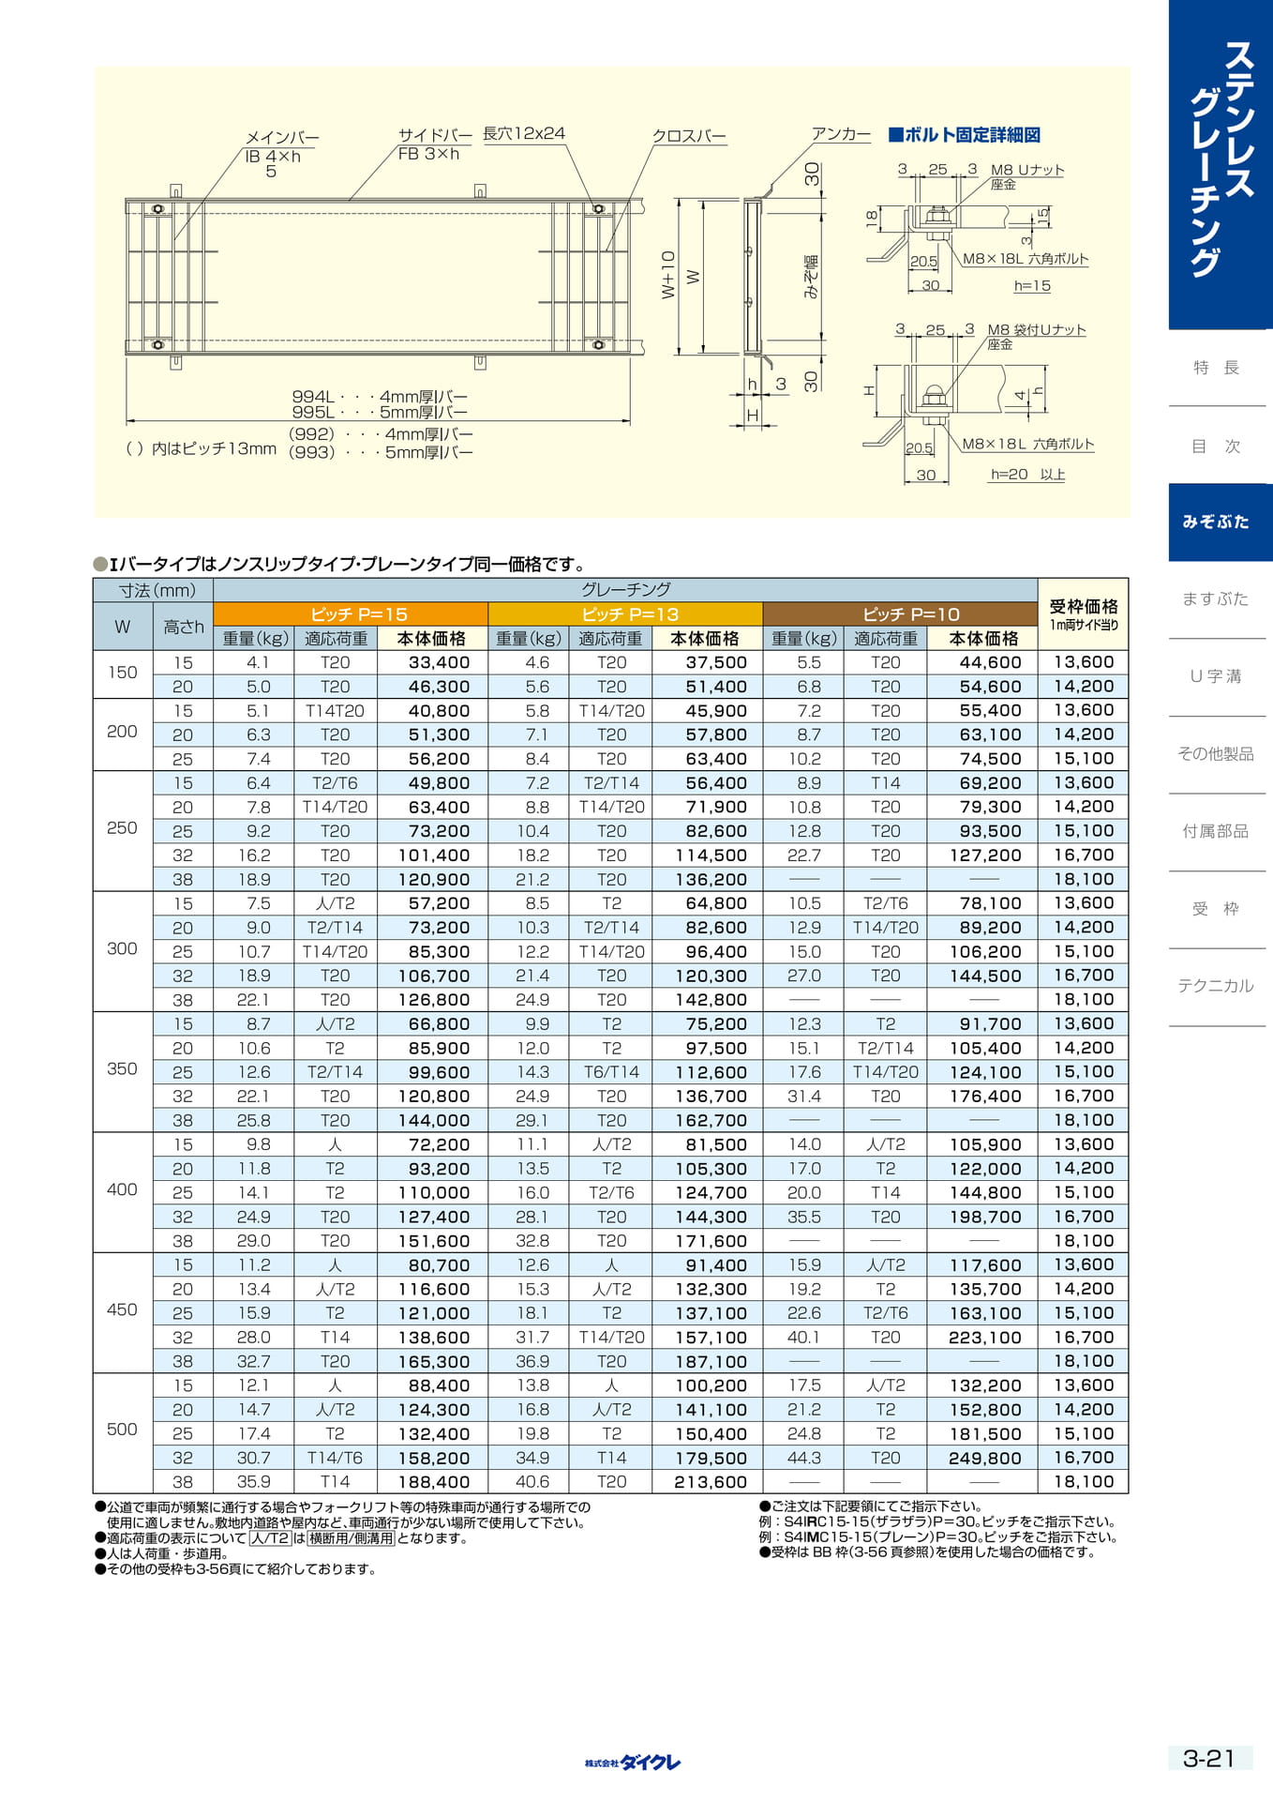Select the 受枠価格 column header
Image resolution: width=1273 pixels, height=1801 pixels.
click(1083, 614)
